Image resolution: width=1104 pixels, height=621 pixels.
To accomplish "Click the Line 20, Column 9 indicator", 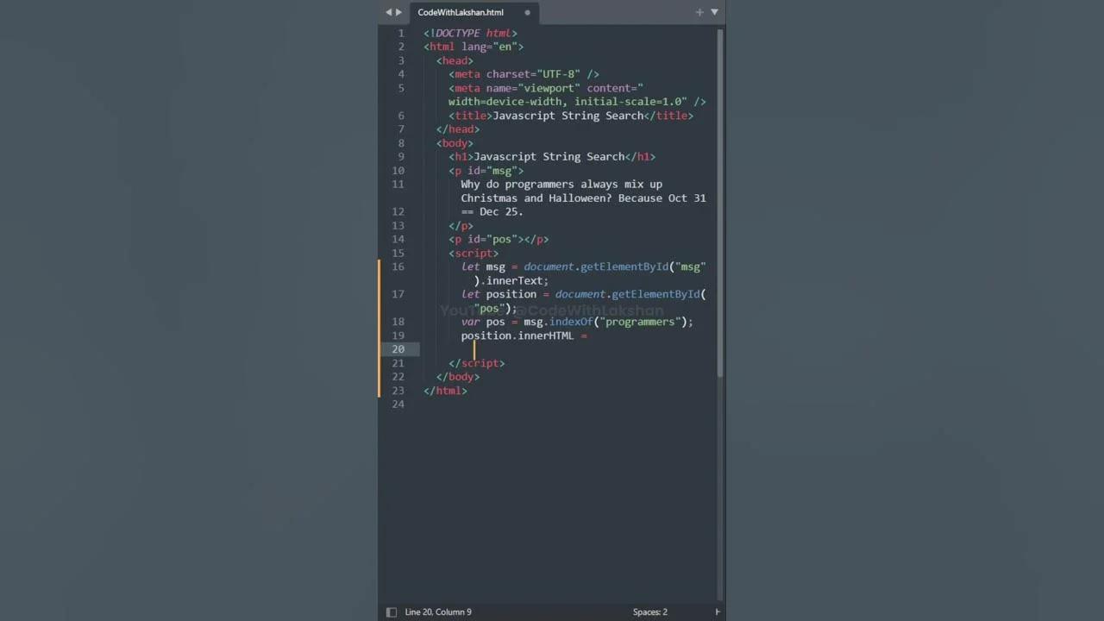I will click(438, 612).
